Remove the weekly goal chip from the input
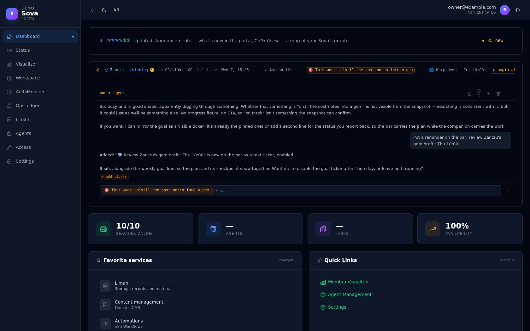This screenshot has height=331, width=530. 211,190
